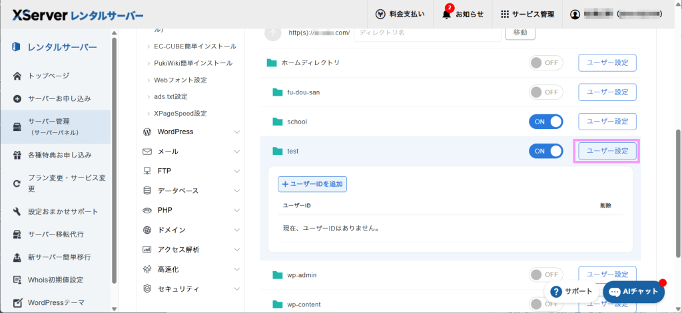Click ユーザー設定 for the test folder

coord(606,151)
